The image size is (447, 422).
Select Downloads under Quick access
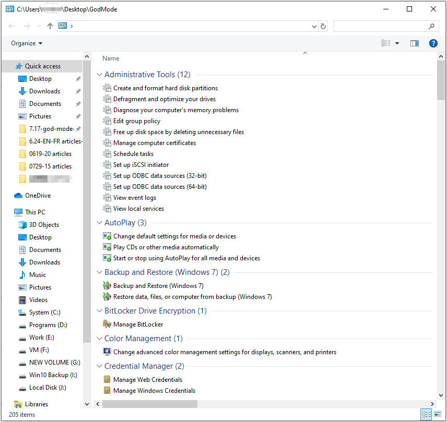pos(44,91)
